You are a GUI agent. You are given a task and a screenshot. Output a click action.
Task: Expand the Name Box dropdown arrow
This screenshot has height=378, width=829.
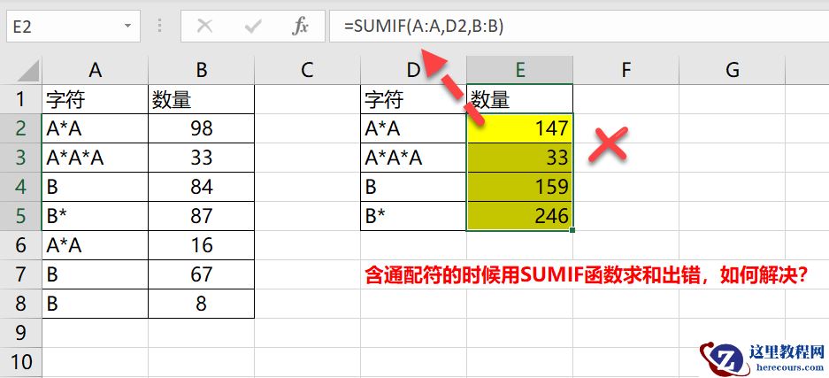point(127,26)
